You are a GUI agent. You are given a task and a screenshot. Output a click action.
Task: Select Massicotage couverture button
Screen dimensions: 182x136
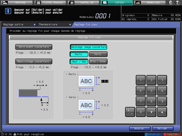tap(34, 61)
